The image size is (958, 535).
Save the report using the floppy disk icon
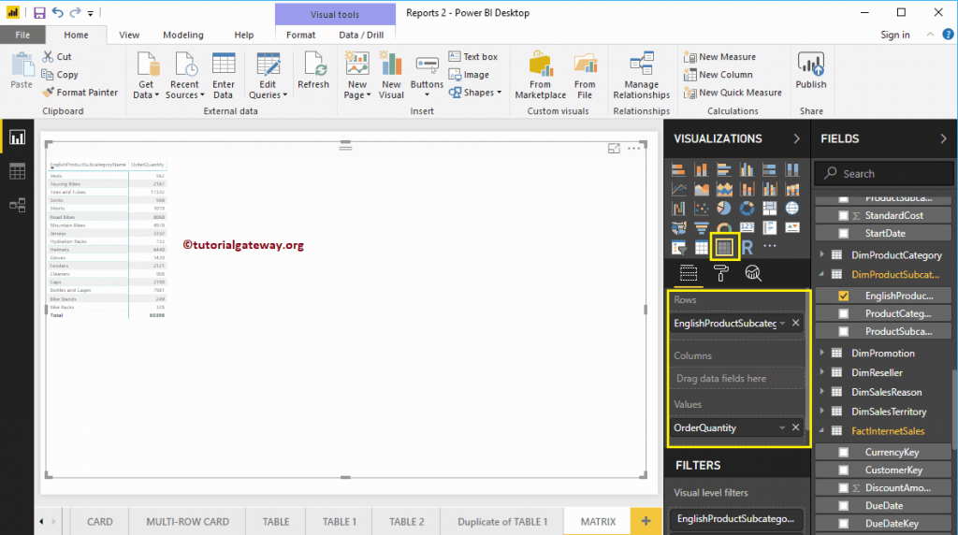(x=38, y=12)
